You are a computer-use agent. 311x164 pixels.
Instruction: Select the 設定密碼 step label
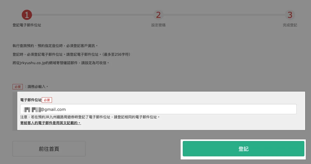(158, 25)
